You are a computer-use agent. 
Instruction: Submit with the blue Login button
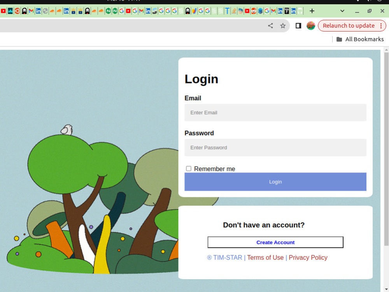[x=275, y=182]
